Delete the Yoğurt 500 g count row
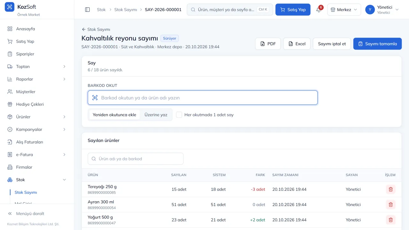409x230 pixels. pos(390,220)
